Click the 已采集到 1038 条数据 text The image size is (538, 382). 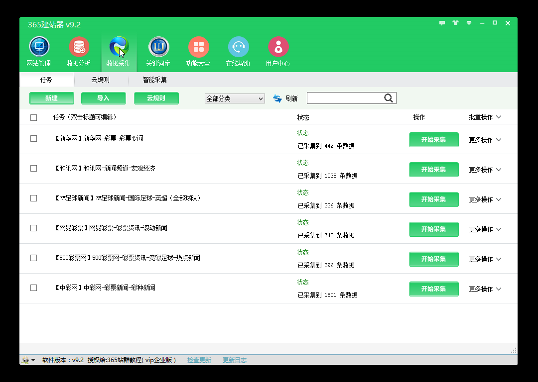(x=328, y=176)
